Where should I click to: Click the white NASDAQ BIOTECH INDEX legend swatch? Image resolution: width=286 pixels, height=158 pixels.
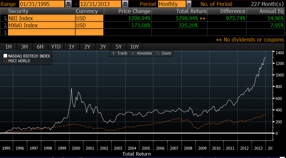pyautogui.click(x=5, y=56)
